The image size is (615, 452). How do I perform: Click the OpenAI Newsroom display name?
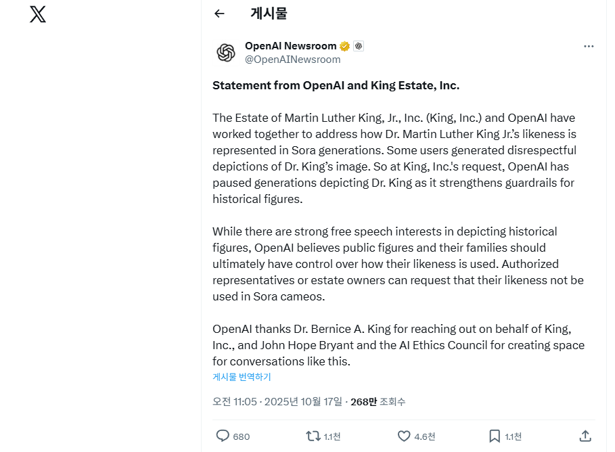(x=290, y=46)
